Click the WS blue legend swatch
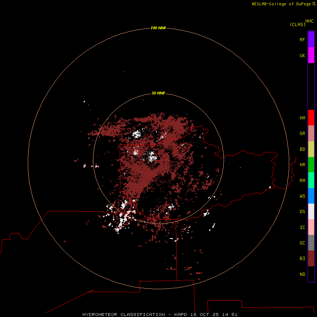The height and width of the screenshot is (317, 317). click(311, 196)
